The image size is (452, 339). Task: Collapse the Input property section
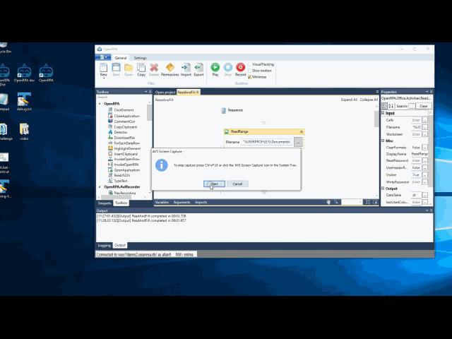[383, 113]
